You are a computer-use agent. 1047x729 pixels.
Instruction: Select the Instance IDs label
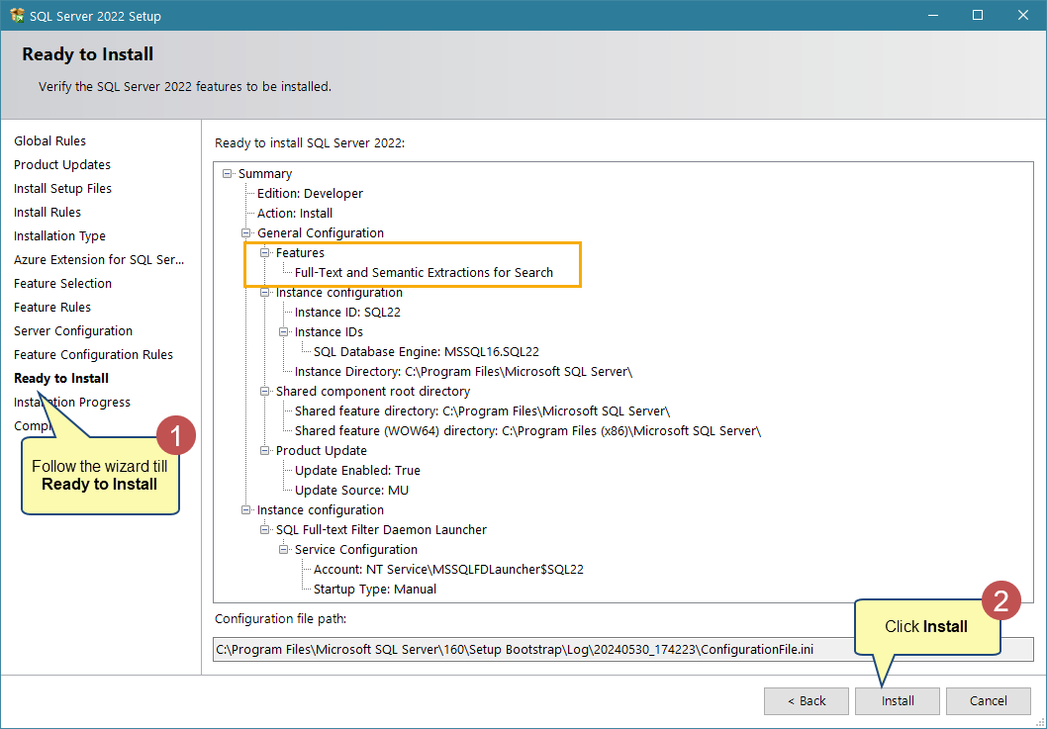tap(329, 331)
